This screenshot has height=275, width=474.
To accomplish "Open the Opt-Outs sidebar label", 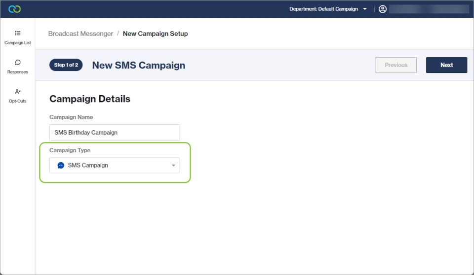I will pyautogui.click(x=18, y=101).
